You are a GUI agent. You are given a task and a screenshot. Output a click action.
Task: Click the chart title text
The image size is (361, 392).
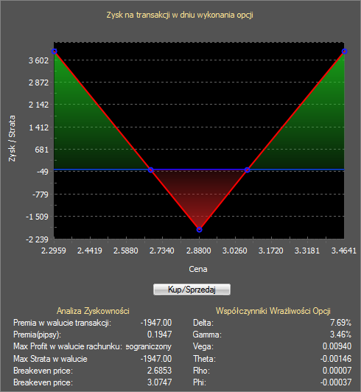(x=180, y=15)
